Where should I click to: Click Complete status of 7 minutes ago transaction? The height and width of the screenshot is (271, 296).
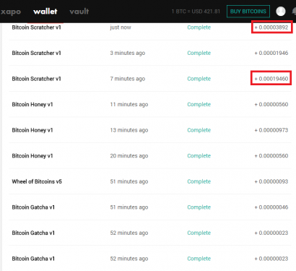[199, 79]
